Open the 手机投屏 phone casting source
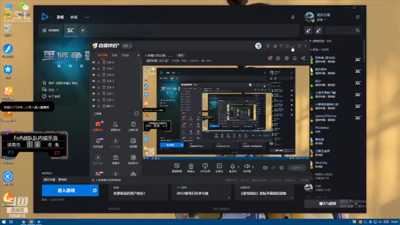The width and height of the screenshot is (400, 225). pos(205,167)
